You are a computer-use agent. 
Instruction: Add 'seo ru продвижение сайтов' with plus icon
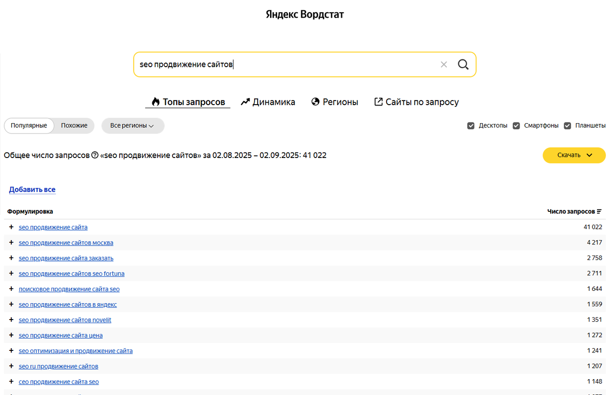point(11,366)
